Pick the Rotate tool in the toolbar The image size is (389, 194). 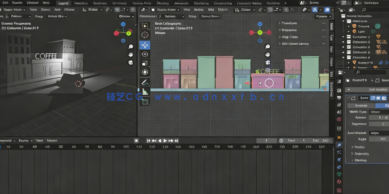tap(145, 54)
